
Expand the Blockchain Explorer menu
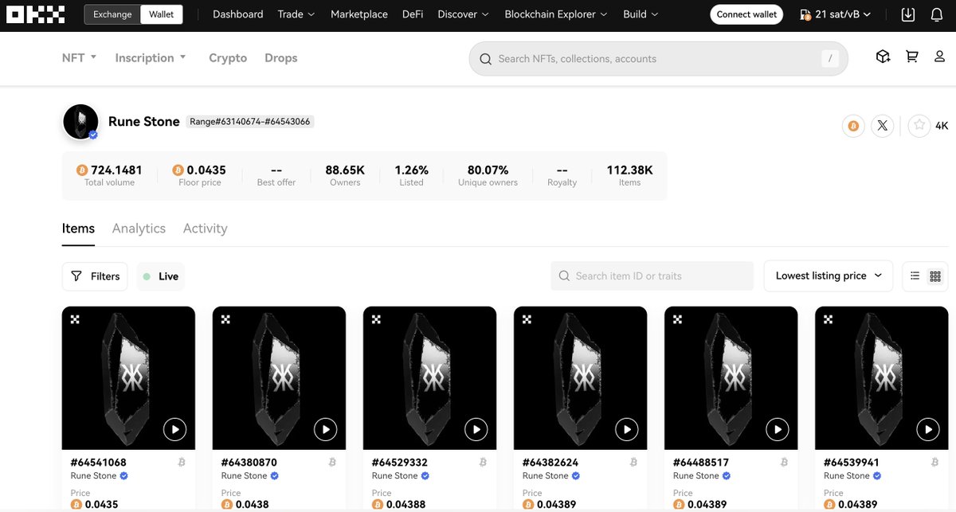pos(556,14)
